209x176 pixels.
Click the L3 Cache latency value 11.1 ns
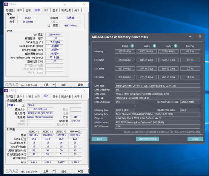pos(190,77)
